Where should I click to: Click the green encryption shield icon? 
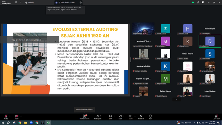point(193,2)
